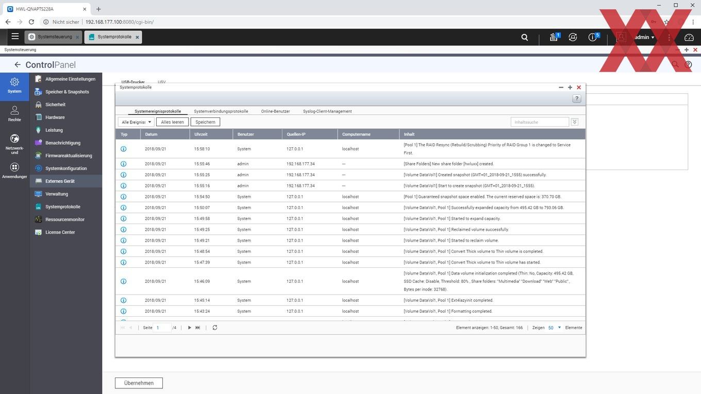
Task: Select the Anwendungen category icon
Action: [14, 170]
